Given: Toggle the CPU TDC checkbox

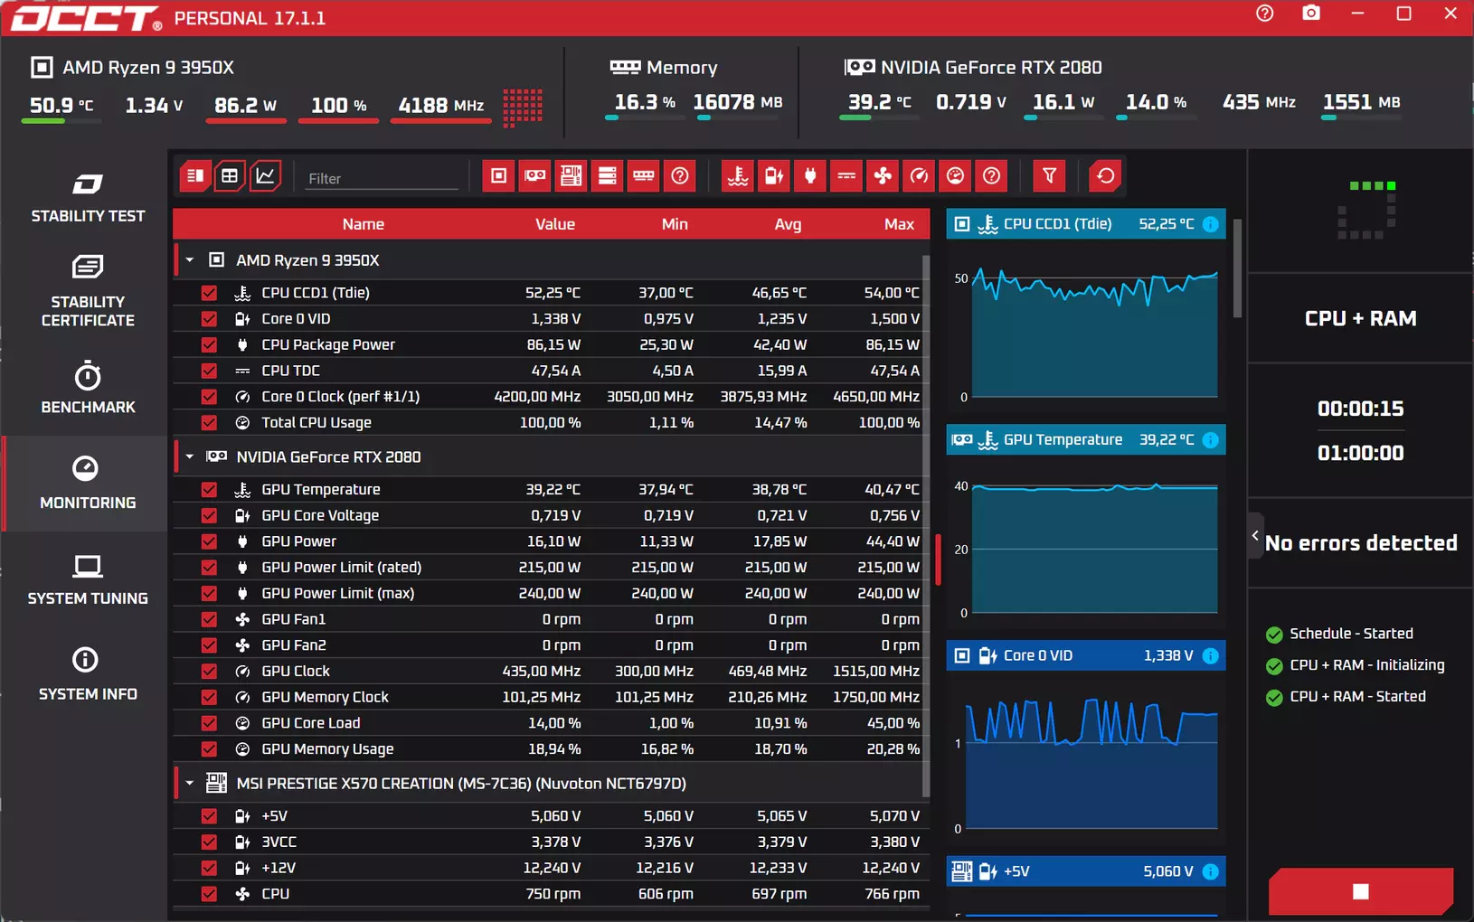Looking at the screenshot, I should 209,371.
